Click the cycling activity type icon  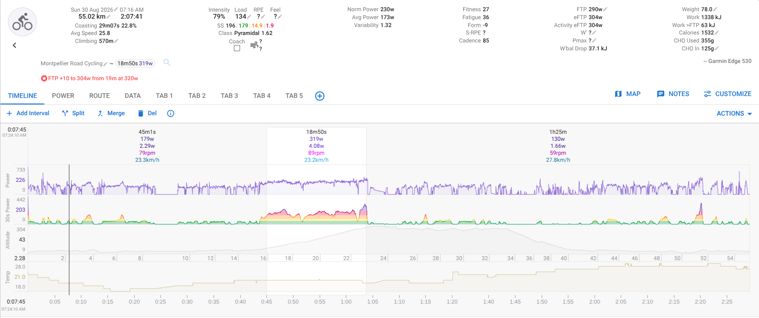click(22, 22)
